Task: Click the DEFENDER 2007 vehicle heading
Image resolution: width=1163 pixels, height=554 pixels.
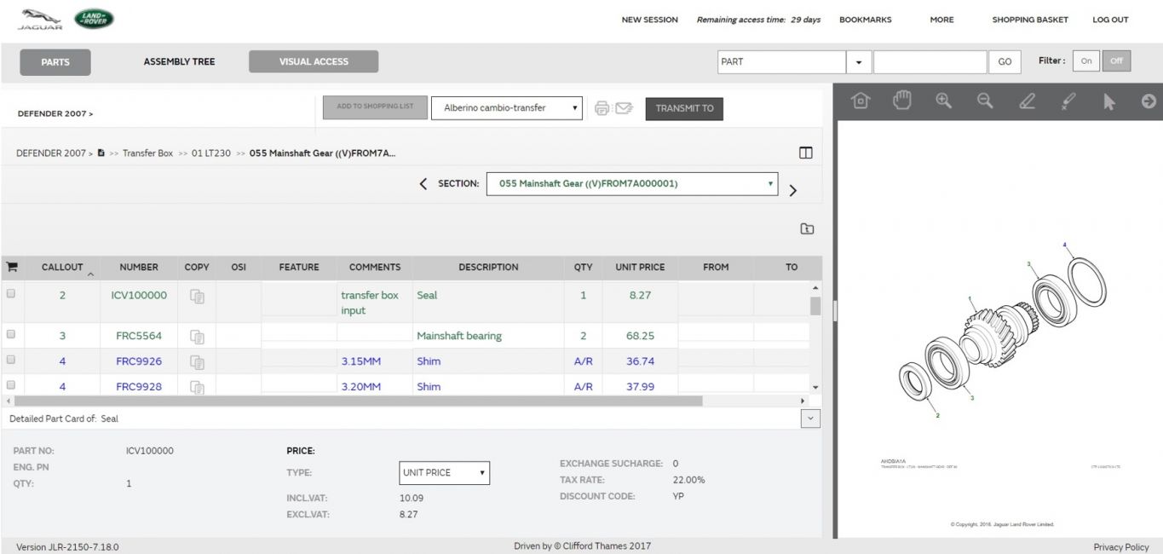Action: pos(55,113)
